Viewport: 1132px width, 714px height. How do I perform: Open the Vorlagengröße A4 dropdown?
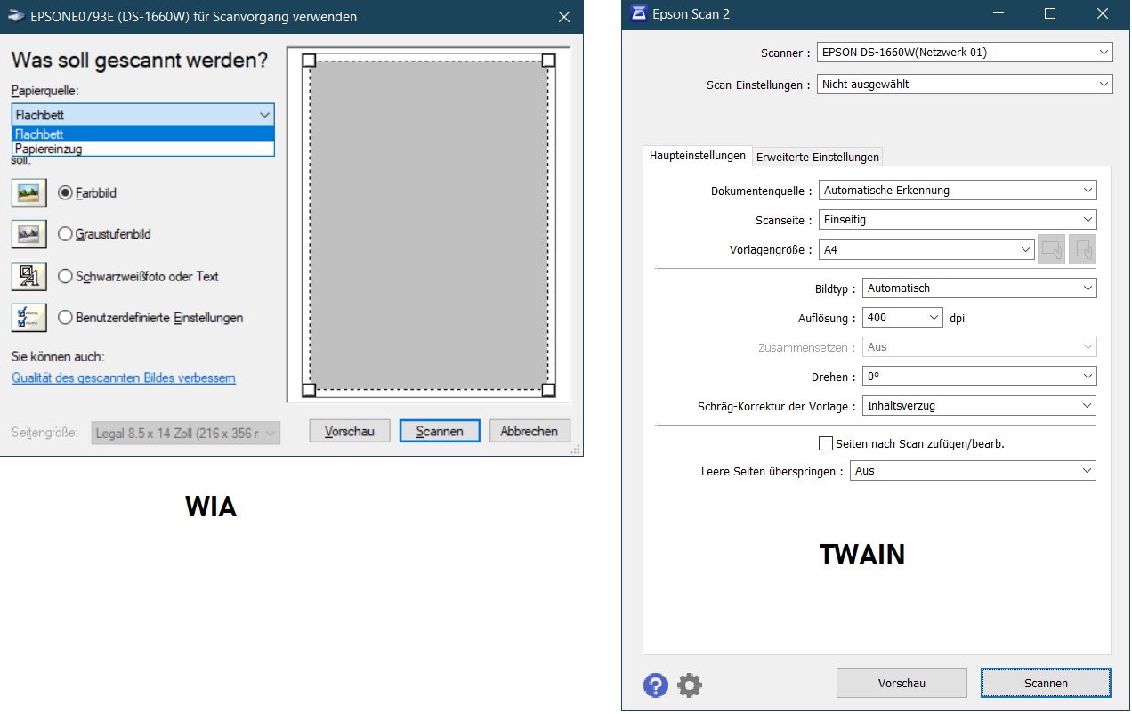tap(926, 250)
